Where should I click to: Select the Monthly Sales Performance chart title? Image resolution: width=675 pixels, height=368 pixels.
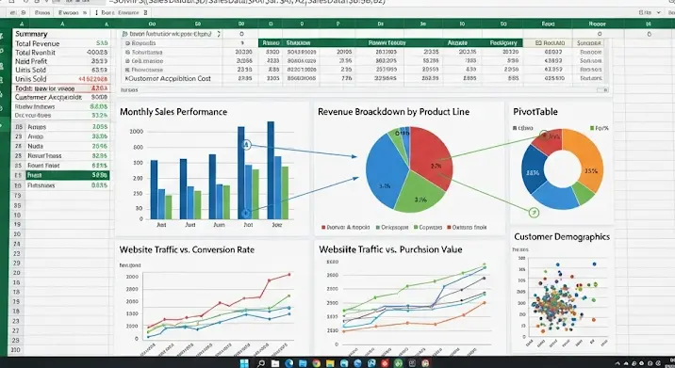(x=173, y=112)
